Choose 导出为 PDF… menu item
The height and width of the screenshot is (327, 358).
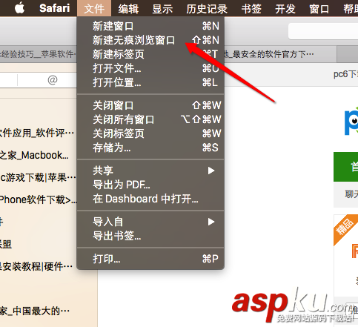[x=150, y=185]
